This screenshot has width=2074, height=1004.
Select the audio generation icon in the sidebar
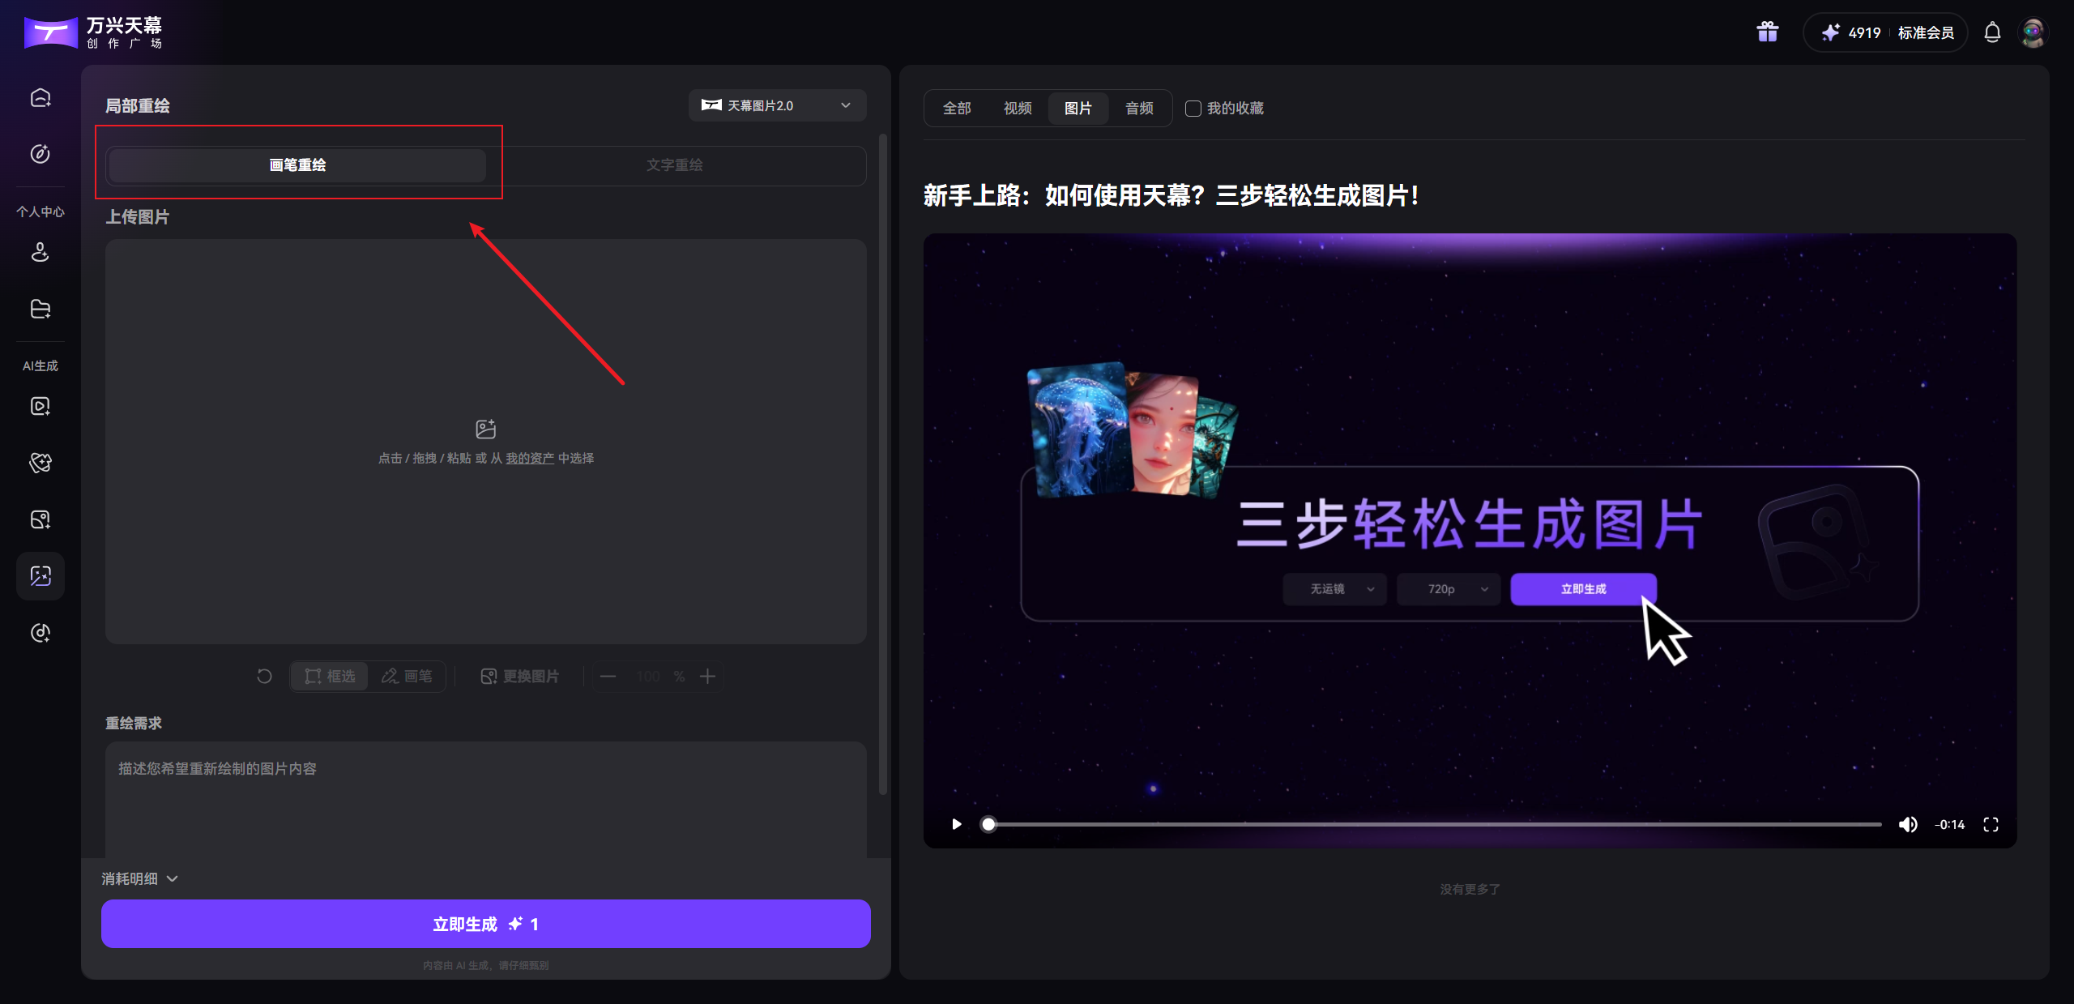(x=40, y=633)
